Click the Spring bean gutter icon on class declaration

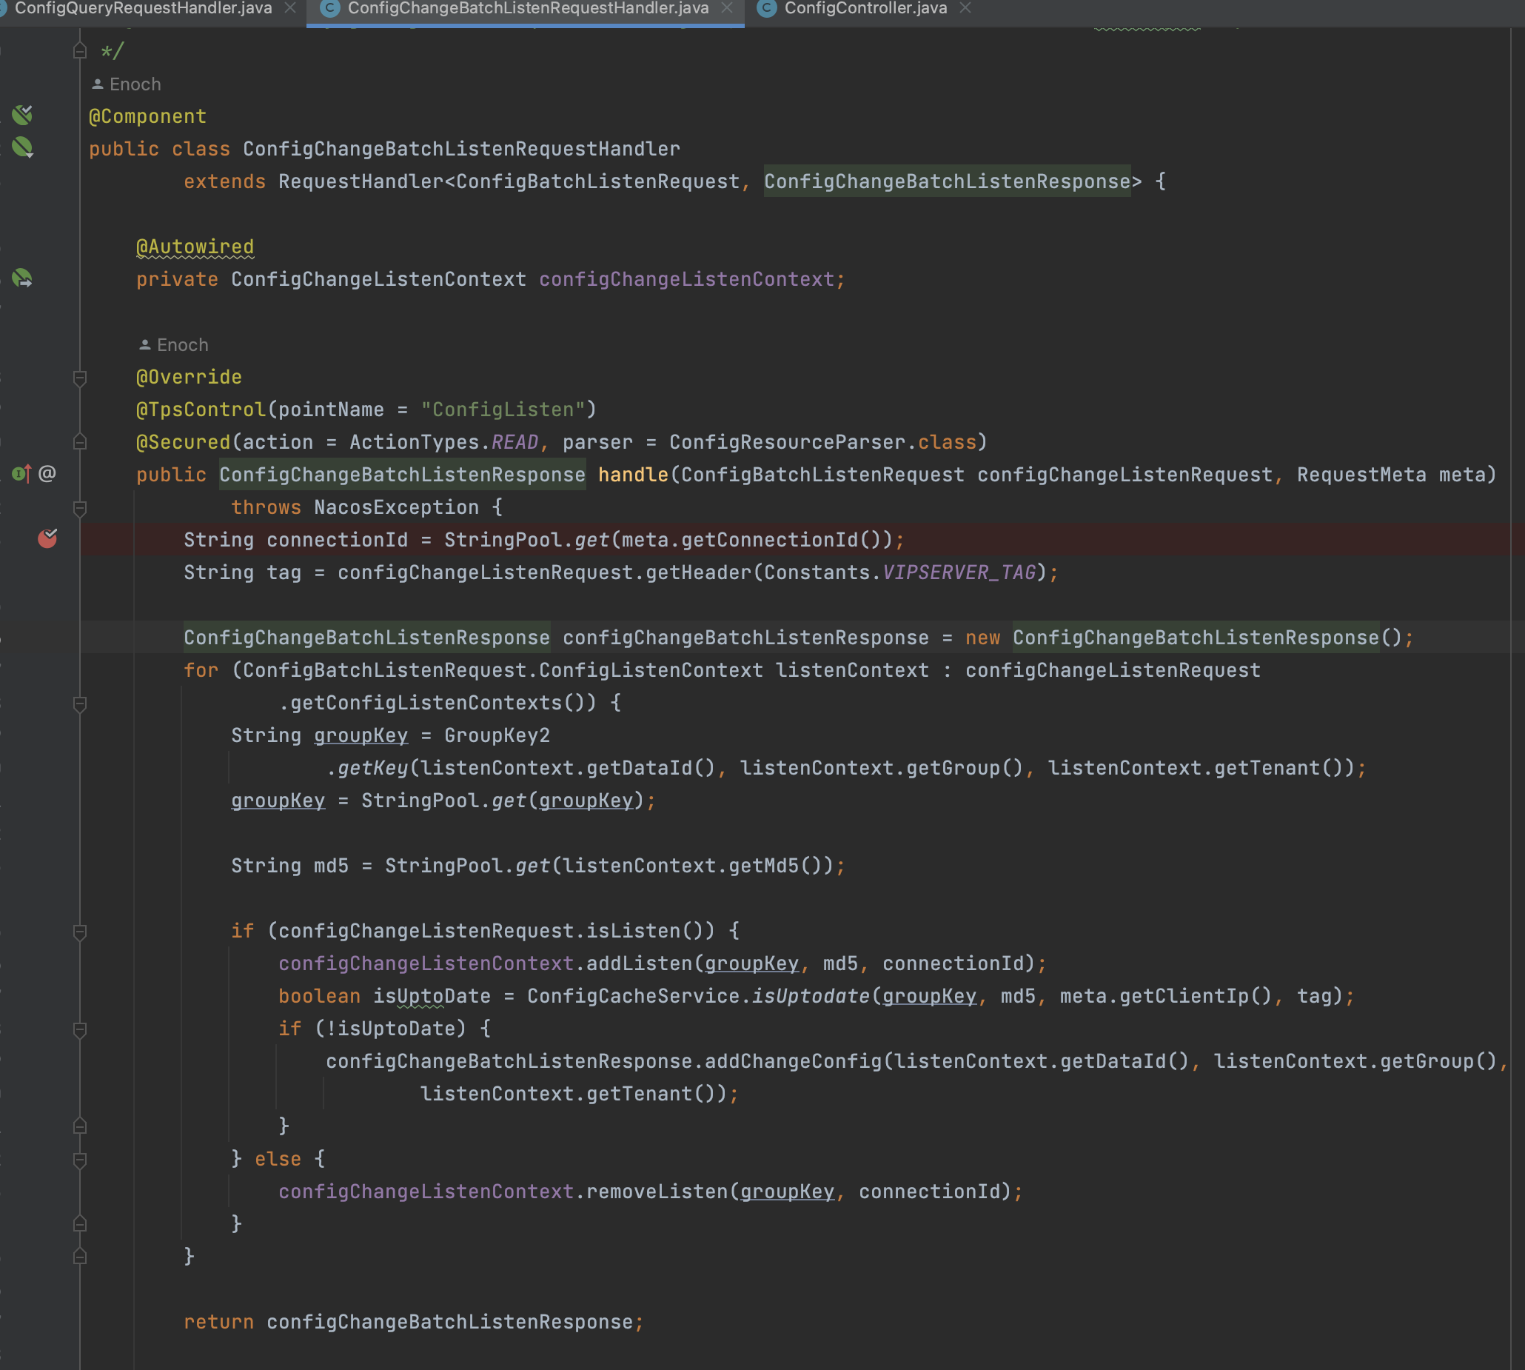coord(22,147)
